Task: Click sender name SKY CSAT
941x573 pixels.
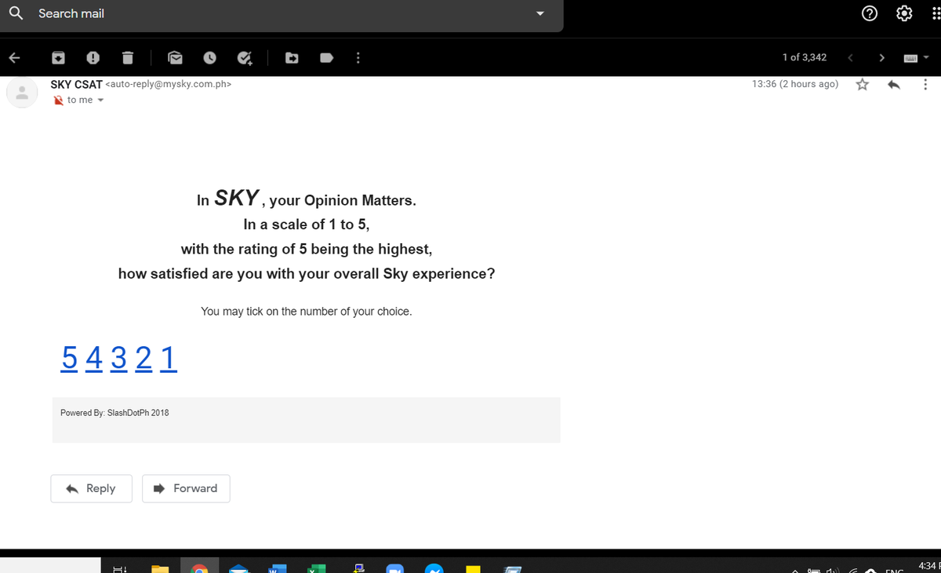Action: (75, 84)
